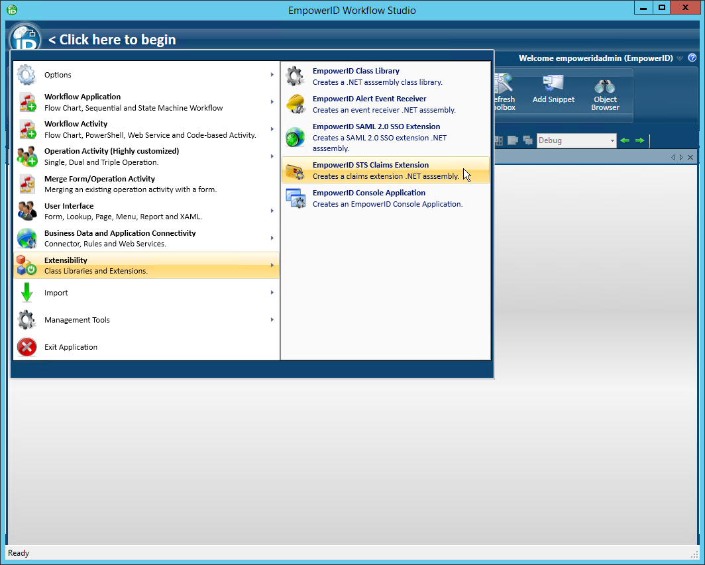The width and height of the screenshot is (705, 565).
Task: Choose EmpowerID Alert Event Receiver
Action: [x=386, y=104]
